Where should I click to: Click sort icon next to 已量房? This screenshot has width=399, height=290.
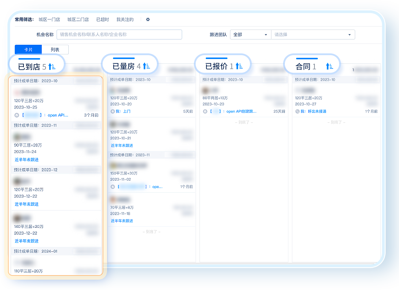click(146, 66)
